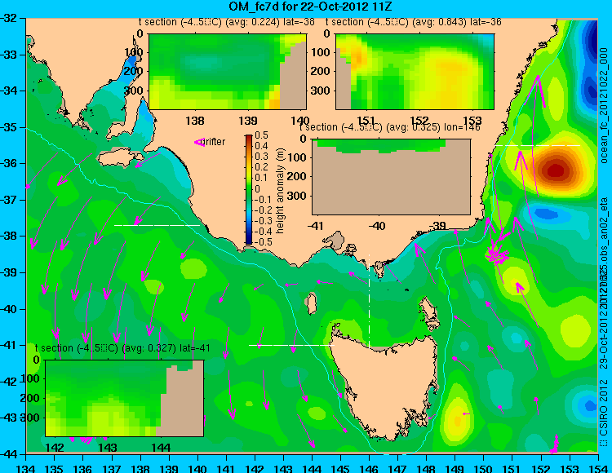Click Kangaroo Island off South Australia
This screenshot has width=612, height=473.
pos(119,159)
